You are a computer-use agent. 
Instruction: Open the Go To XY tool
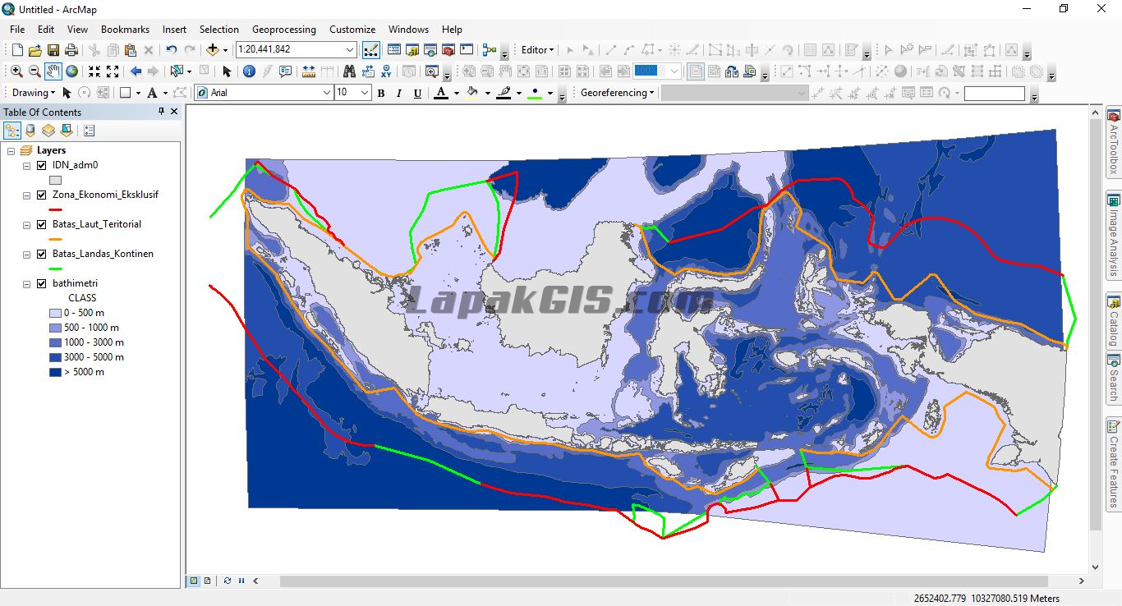tap(388, 71)
